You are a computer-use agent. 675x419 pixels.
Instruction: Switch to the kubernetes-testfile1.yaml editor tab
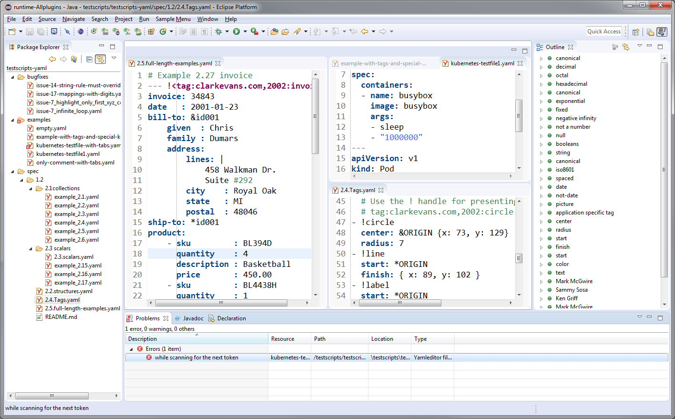point(483,63)
